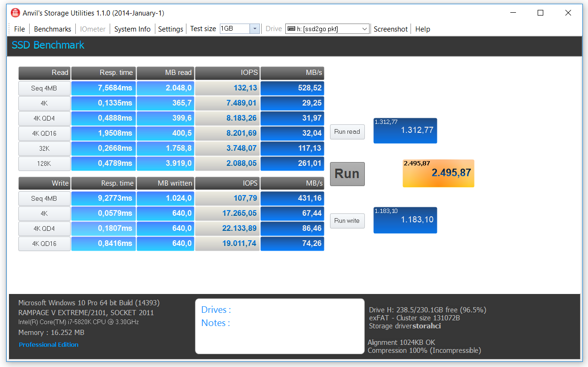
Task: Maximize the application window
Action: pyautogui.click(x=540, y=13)
